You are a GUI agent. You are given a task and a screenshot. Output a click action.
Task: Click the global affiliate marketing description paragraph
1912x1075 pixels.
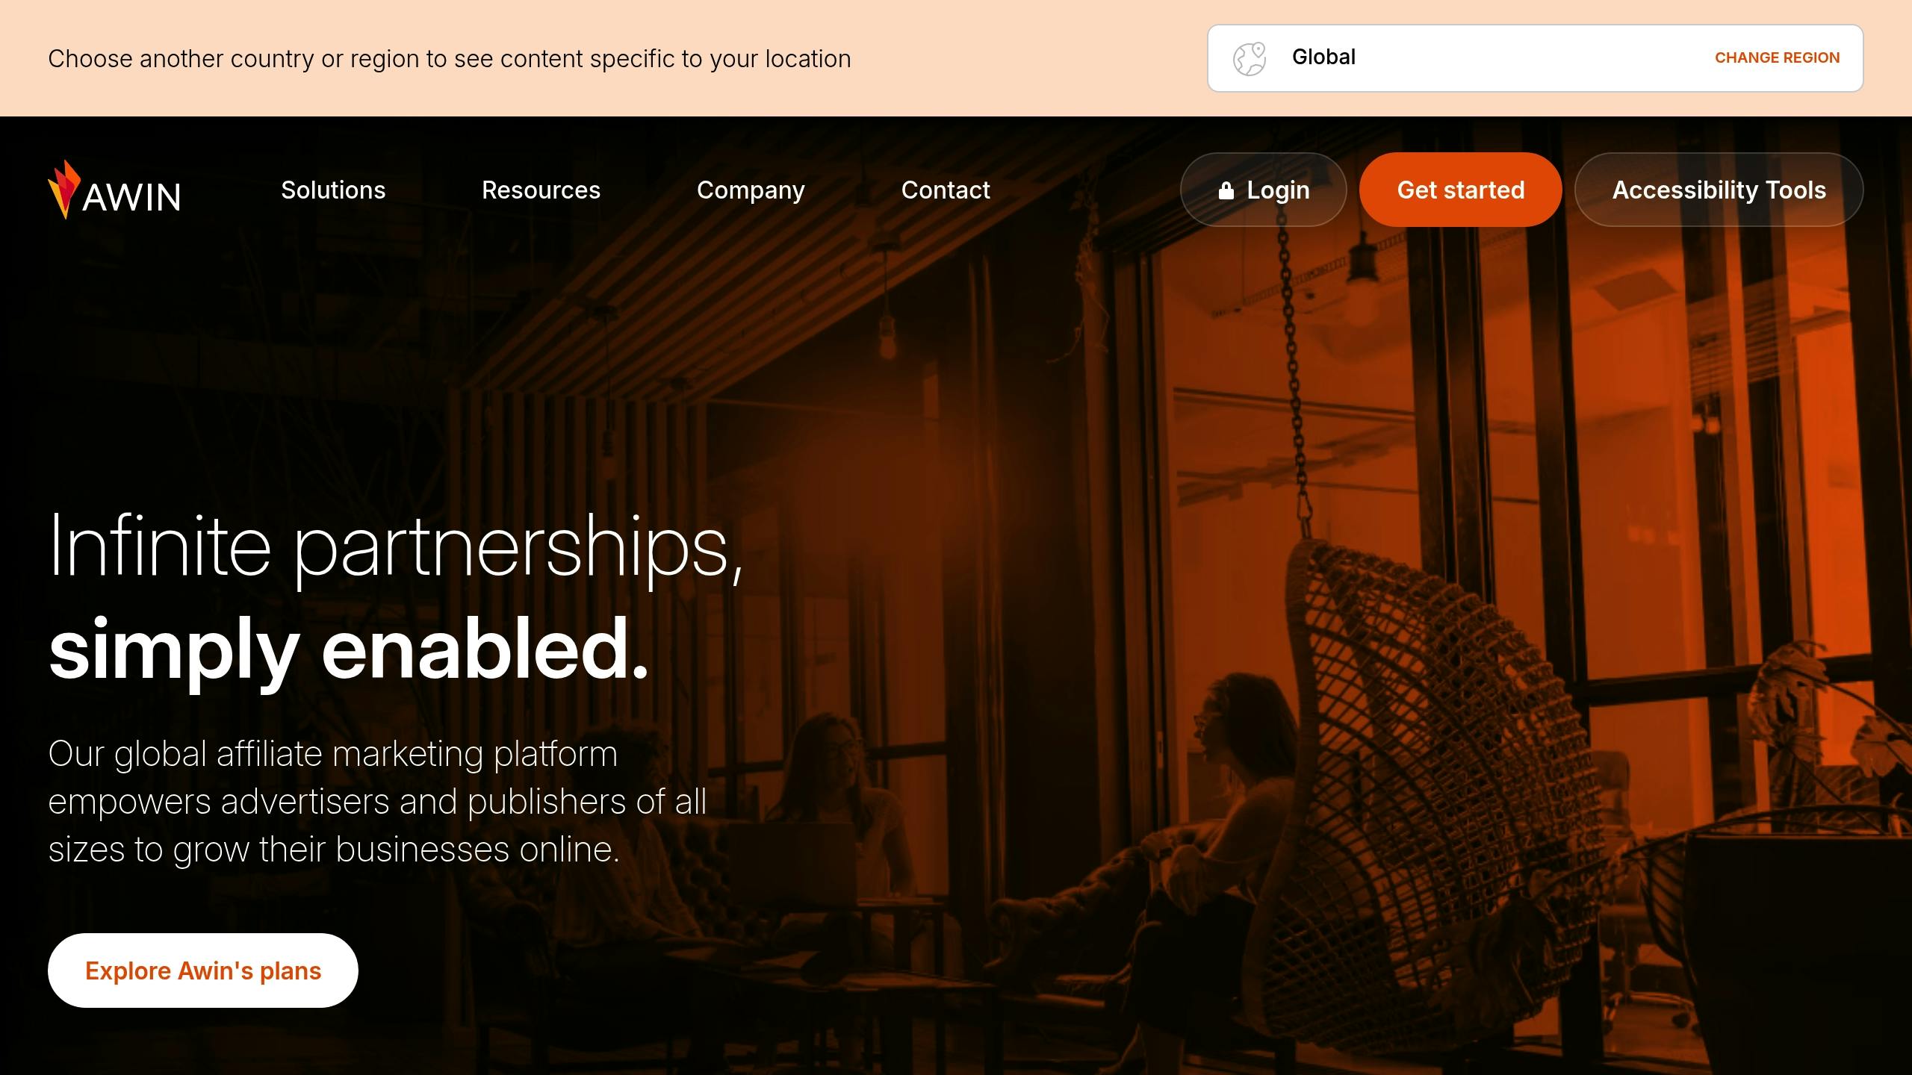coord(377,802)
